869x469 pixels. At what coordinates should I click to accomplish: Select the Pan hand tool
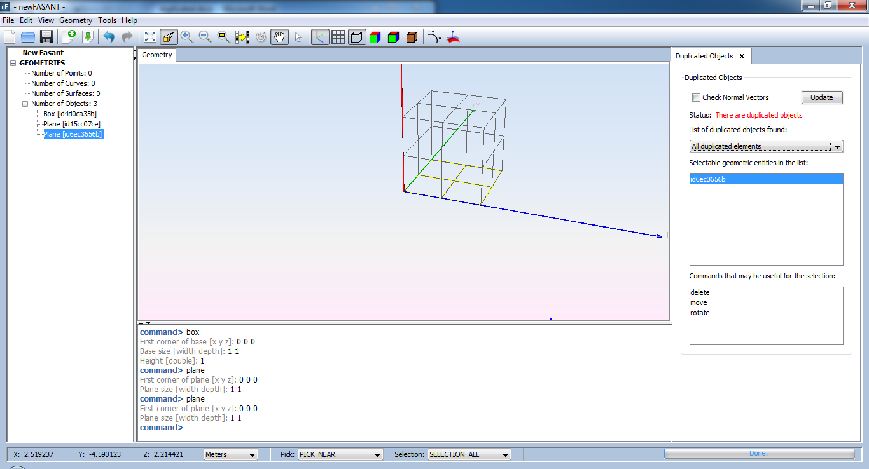tap(279, 37)
